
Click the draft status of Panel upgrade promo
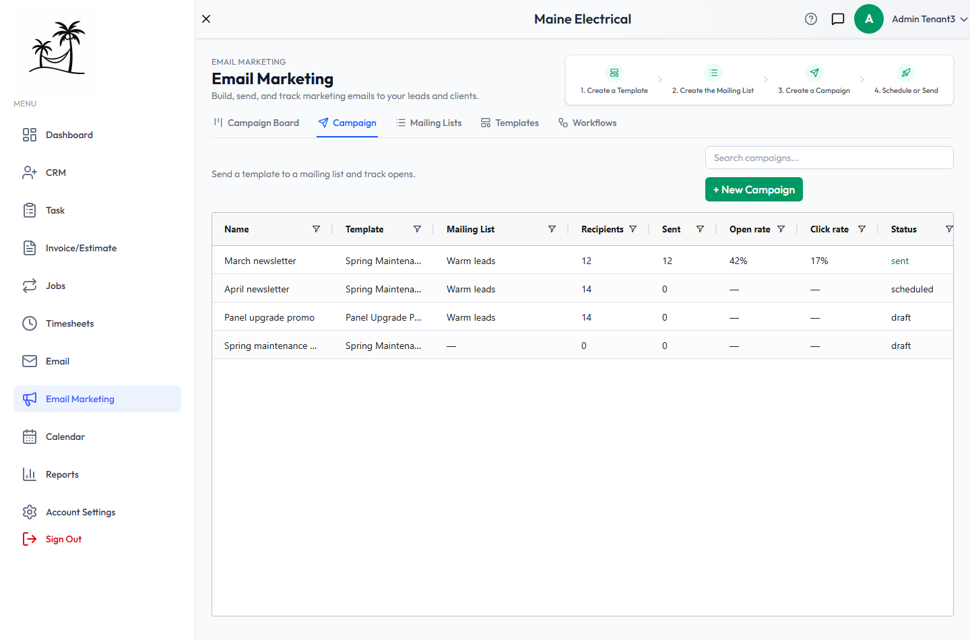(x=901, y=317)
